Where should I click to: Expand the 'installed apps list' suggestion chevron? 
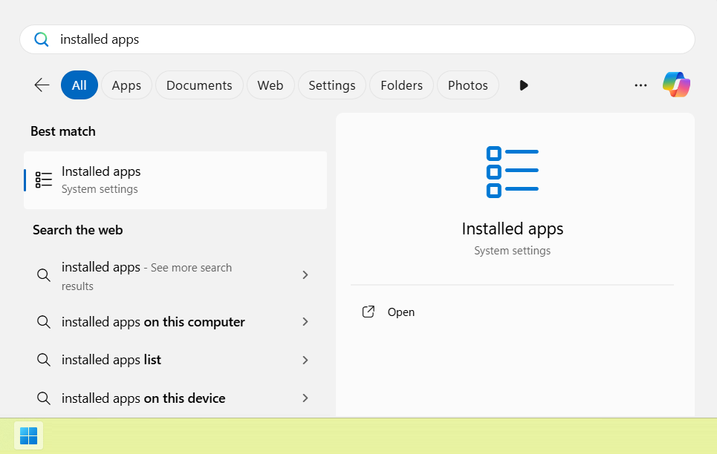pos(305,360)
